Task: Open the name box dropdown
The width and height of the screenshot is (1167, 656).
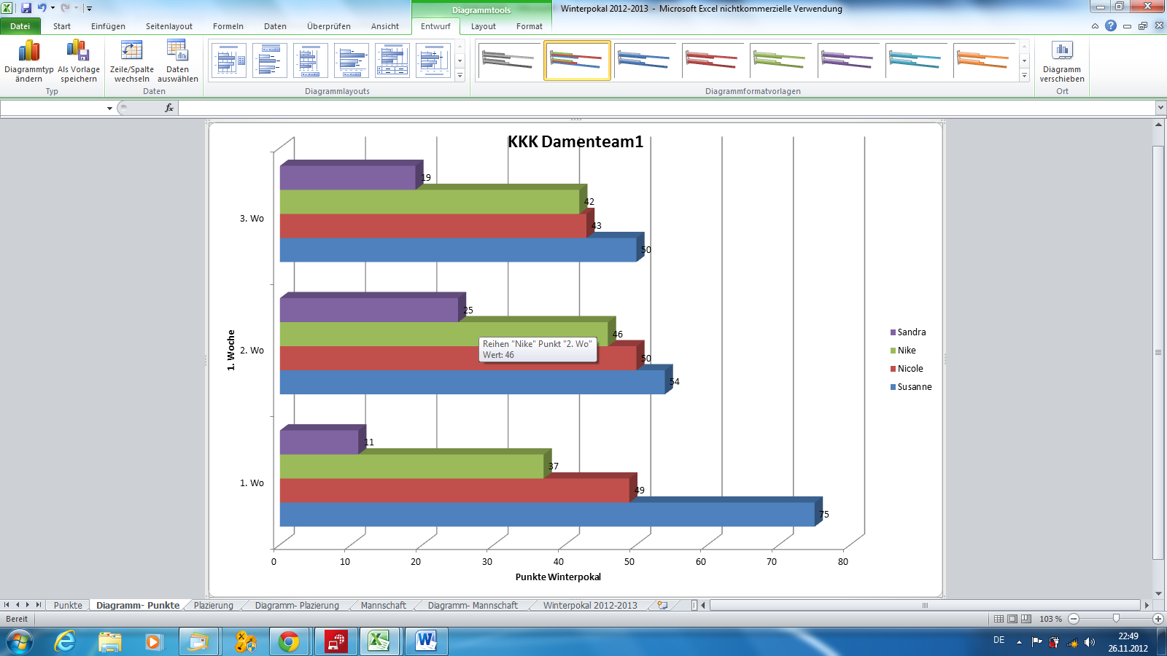Action: coord(109,108)
